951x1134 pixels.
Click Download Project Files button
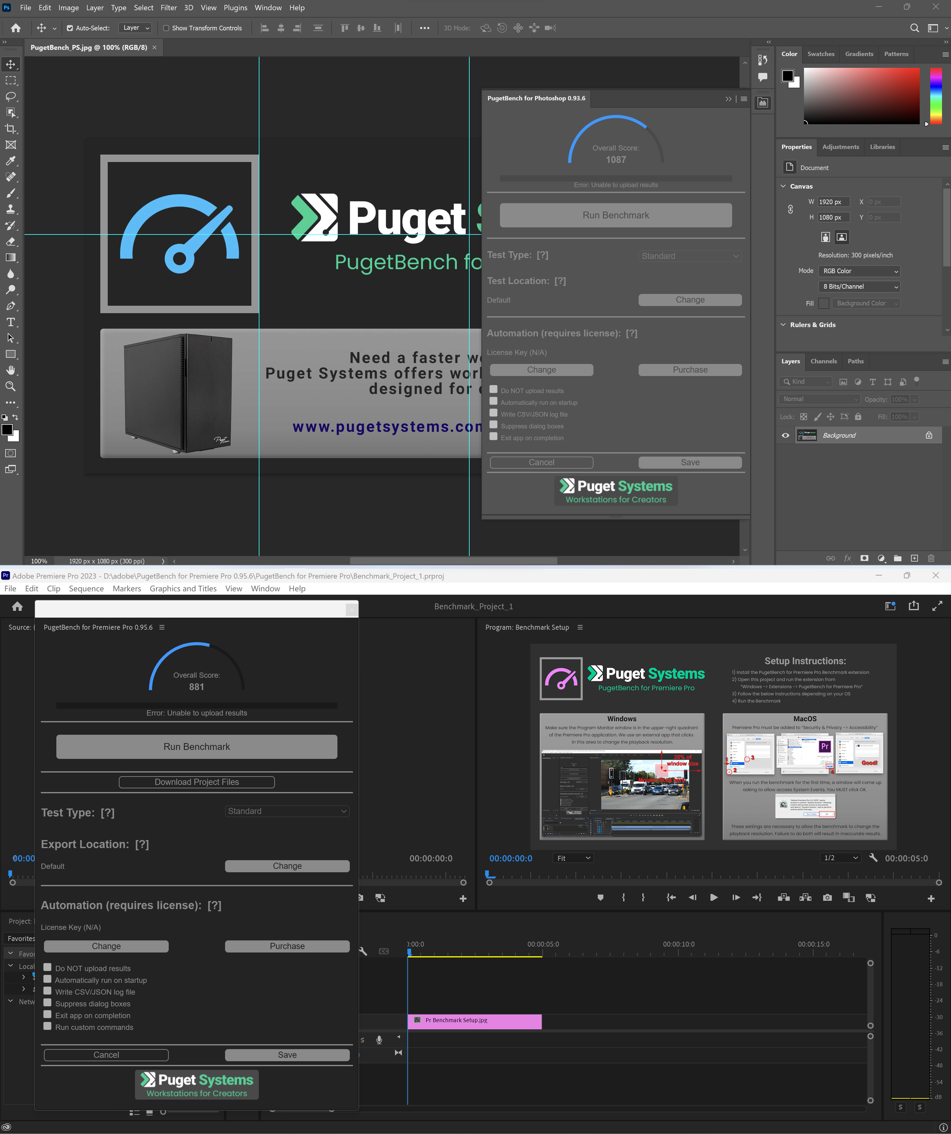click(x=197, y=782)
